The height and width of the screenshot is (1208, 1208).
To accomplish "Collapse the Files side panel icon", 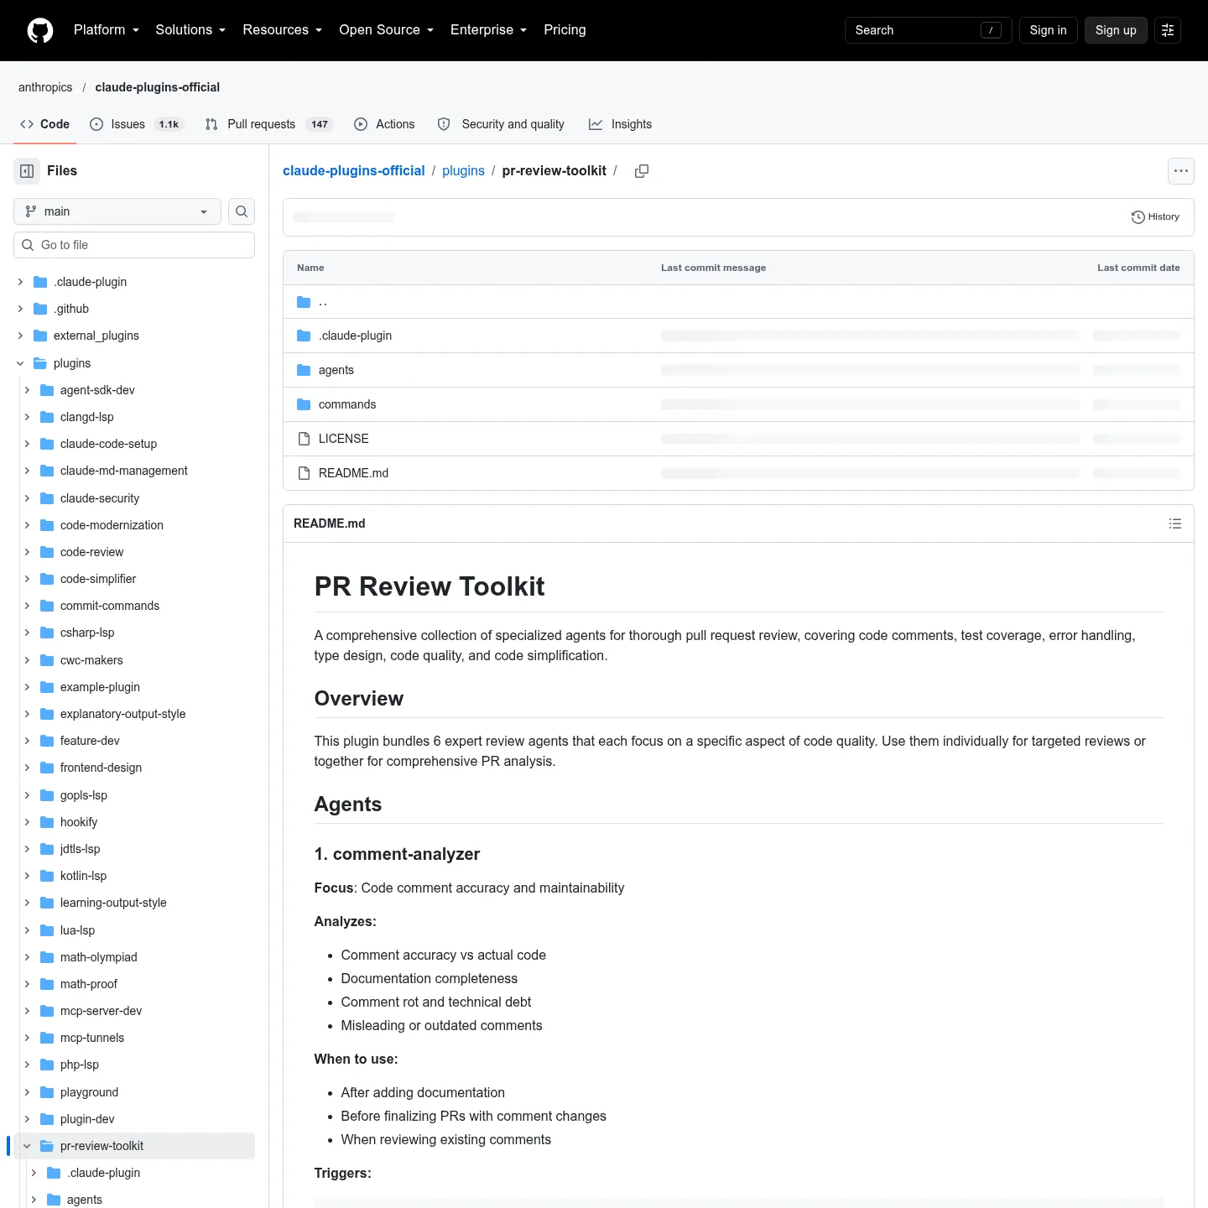I will 27,171.
